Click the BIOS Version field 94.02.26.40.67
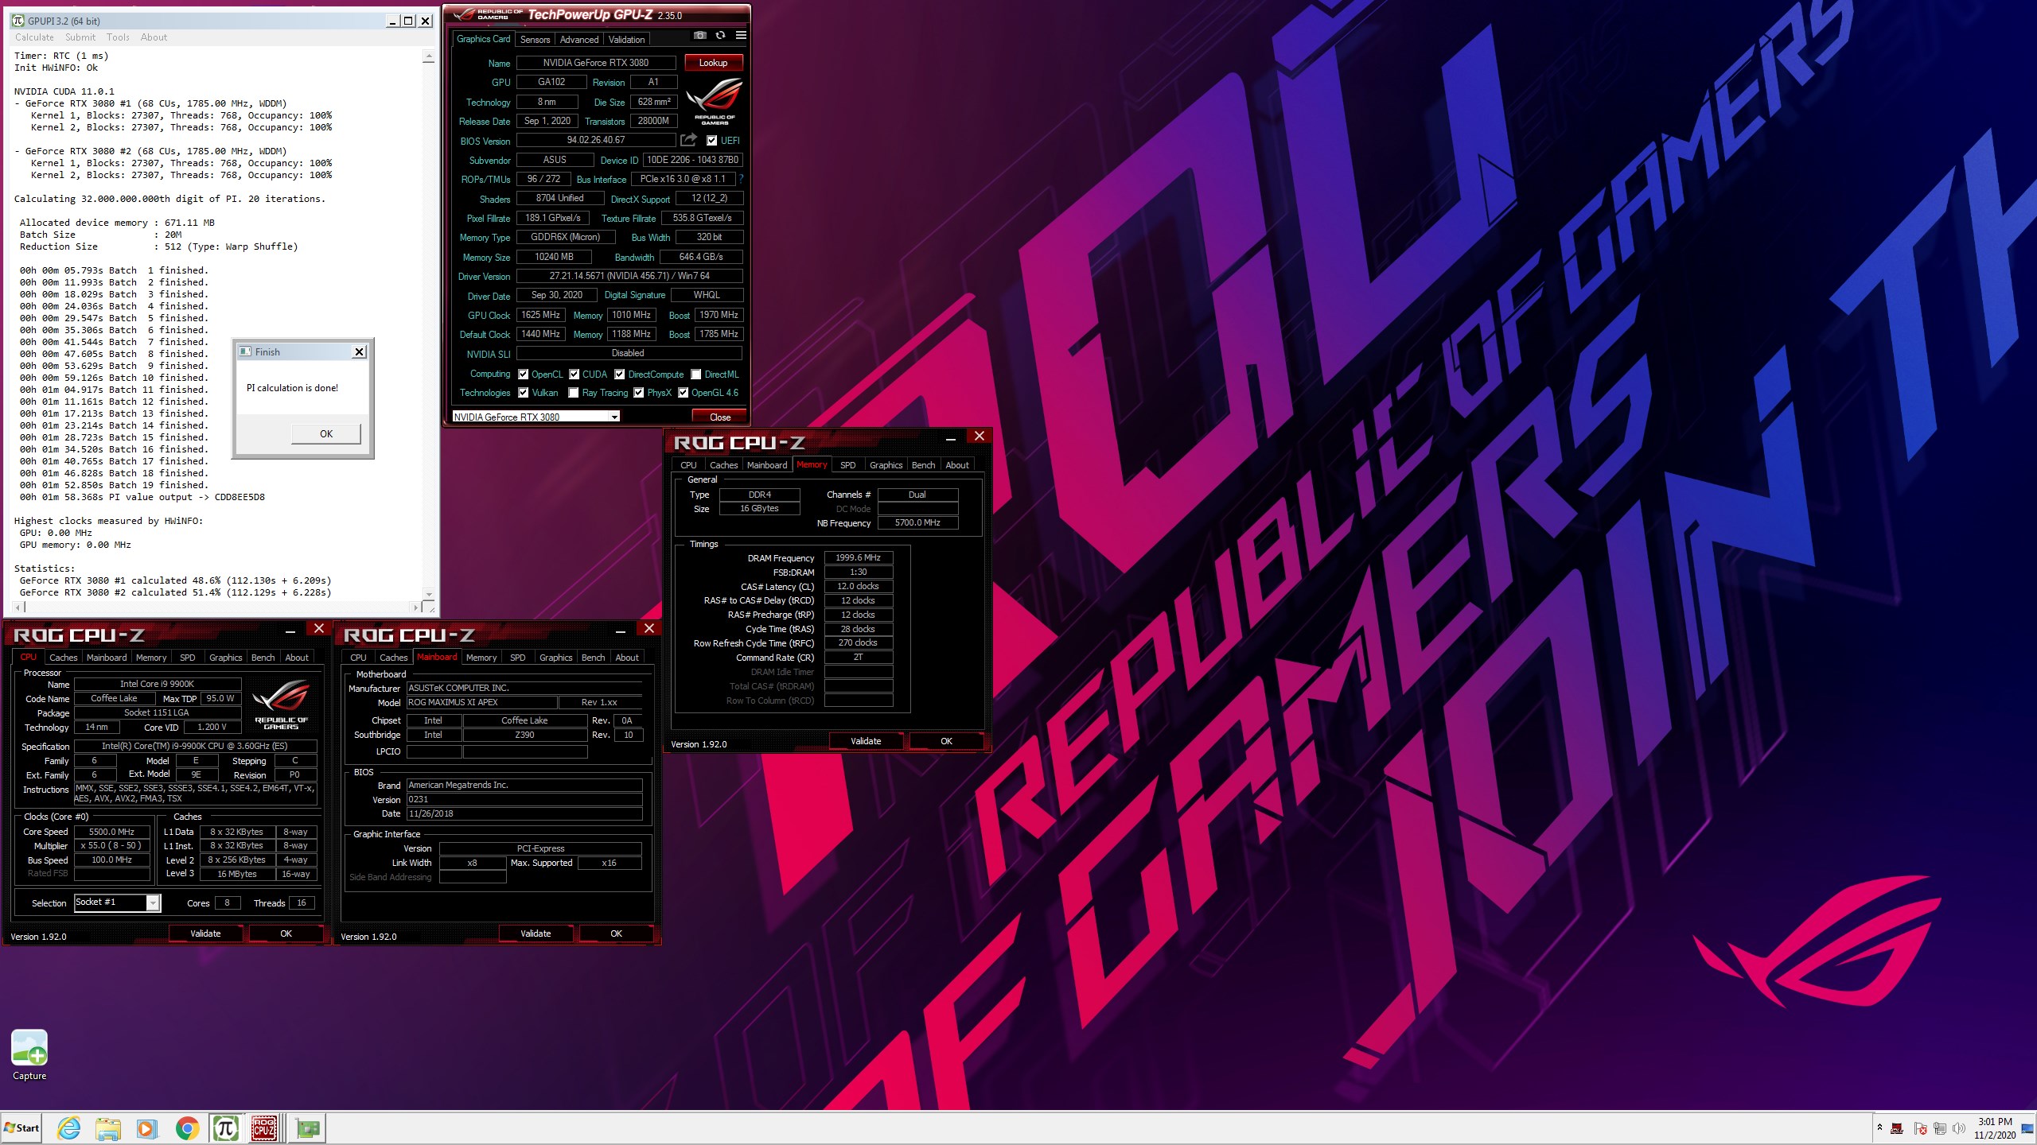 click(x=596, y=140)
